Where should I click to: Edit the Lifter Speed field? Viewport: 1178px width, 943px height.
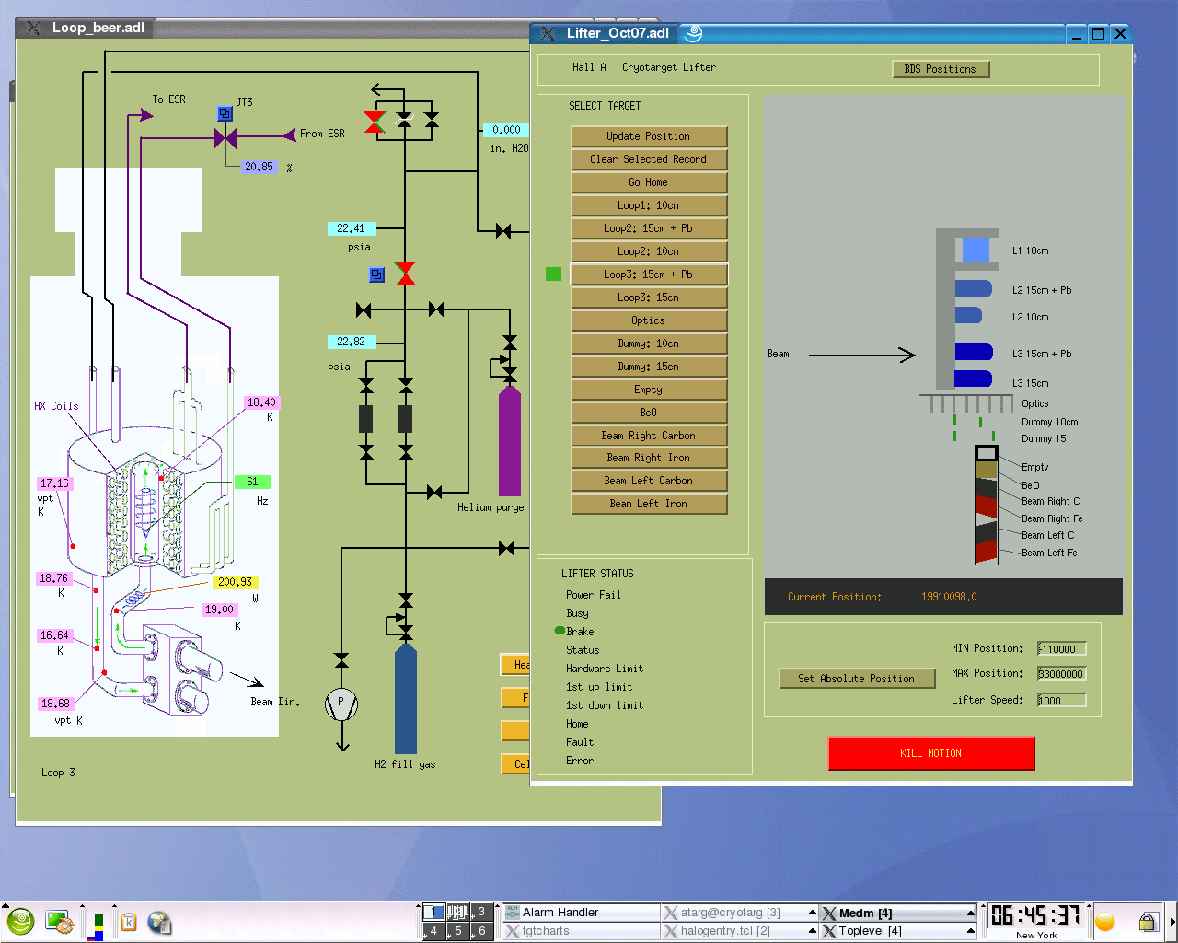coord(1062,701)
